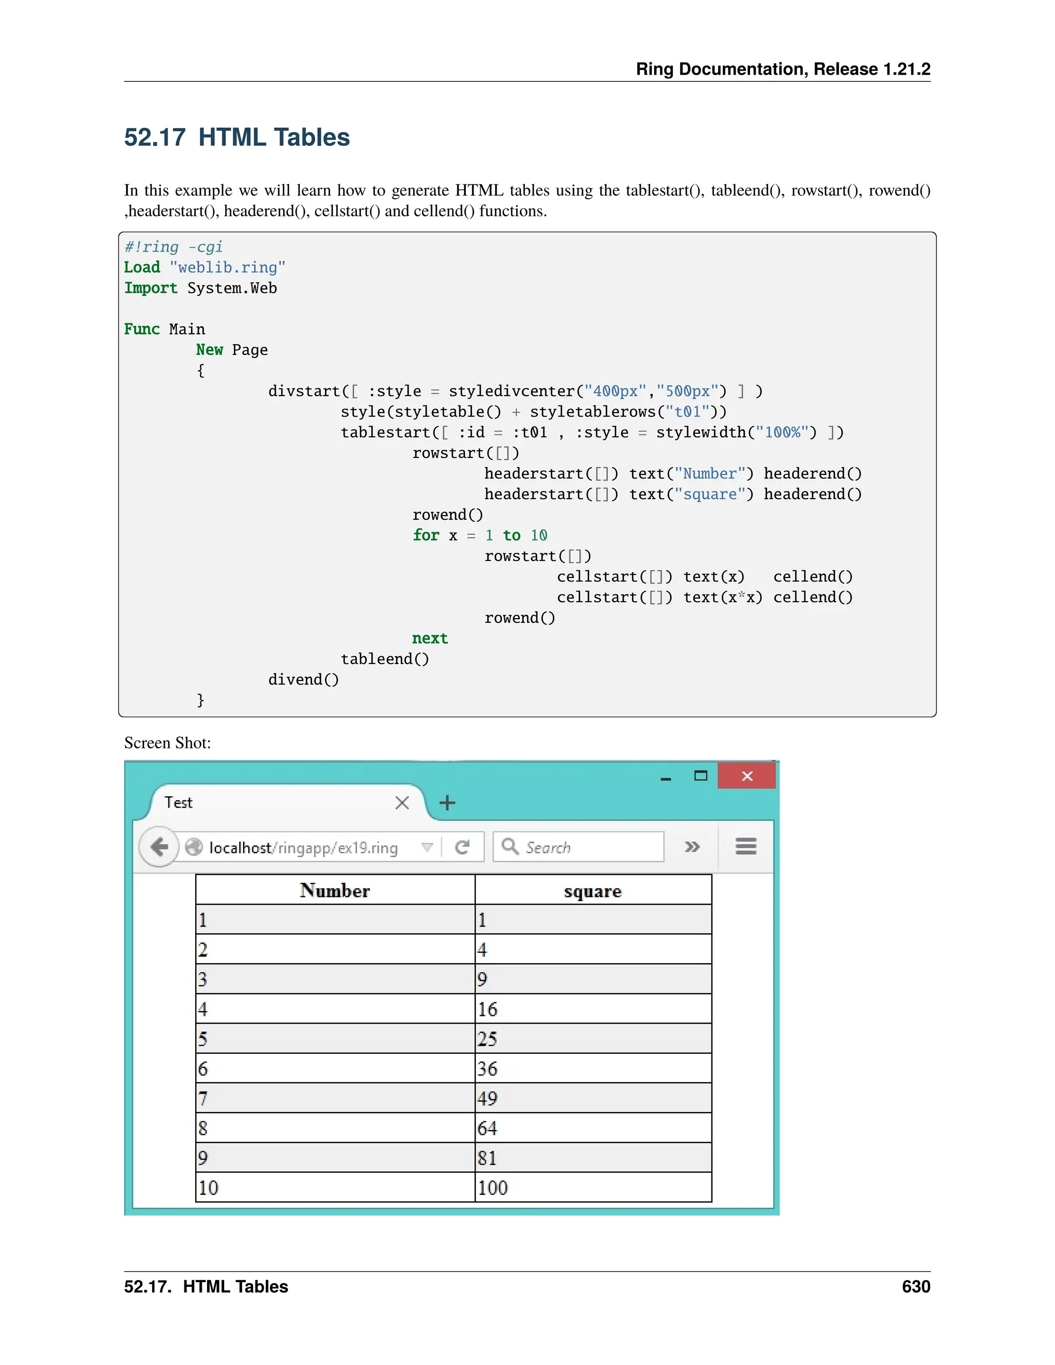Click the new tab plus icon

(x=447, y=803)
